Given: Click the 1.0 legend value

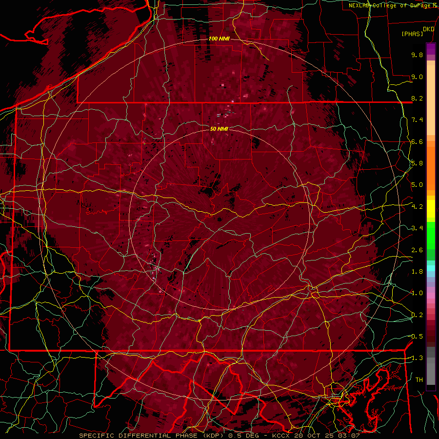Looking at the screenshot, I should click(x=417, y=293).
